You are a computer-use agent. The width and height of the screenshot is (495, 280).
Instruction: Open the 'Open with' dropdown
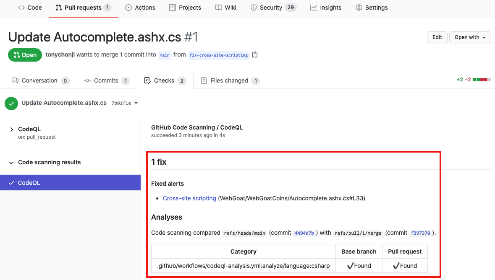tap(470, 37)
